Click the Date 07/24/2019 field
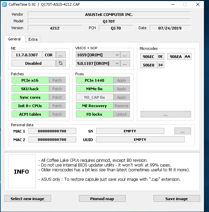The width and height of the screenshot is (209, 212). coord(170,28)
